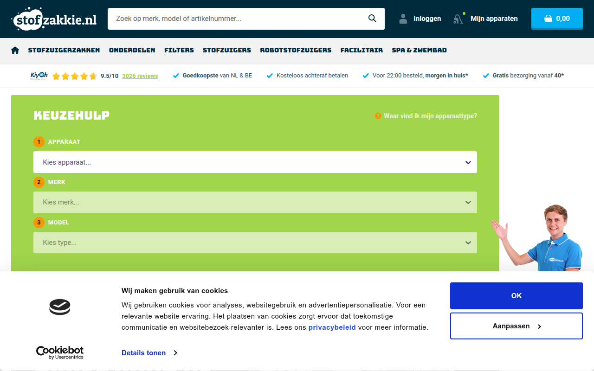The image size is (594, 371).
Task: Click the Keuzehulp heading
Action: coord(72,115)
